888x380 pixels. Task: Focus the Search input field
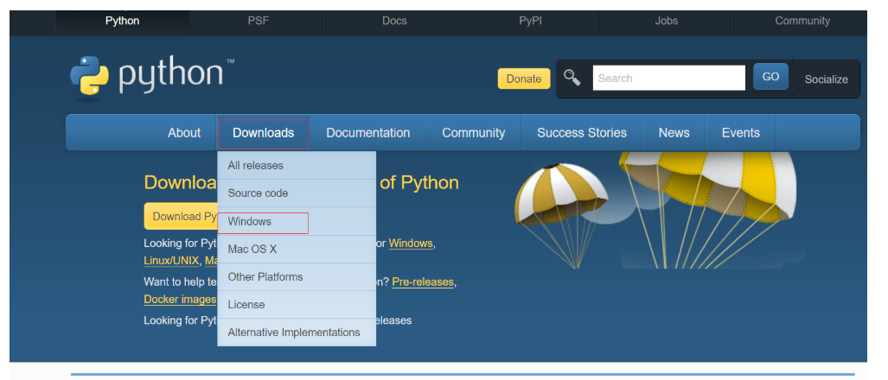[669, 78]
